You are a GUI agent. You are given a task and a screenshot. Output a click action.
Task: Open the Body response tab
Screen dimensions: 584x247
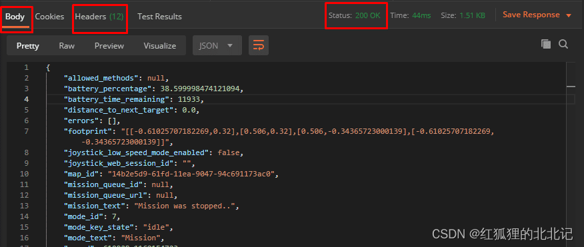tap(15, 17)
